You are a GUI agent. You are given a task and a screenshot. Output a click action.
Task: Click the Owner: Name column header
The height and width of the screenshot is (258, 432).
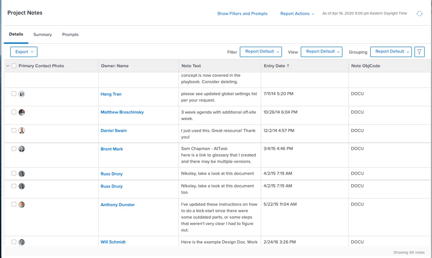click(114, 66)
